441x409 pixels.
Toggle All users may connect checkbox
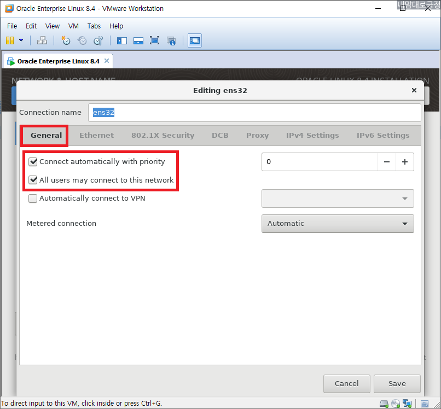(x=33, y=180)
